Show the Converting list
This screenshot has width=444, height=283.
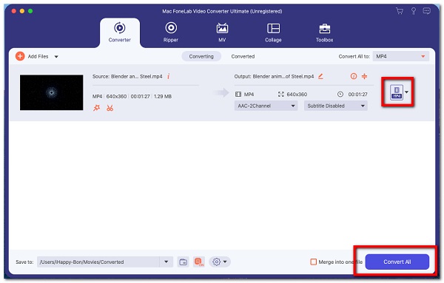coord(201,56)
